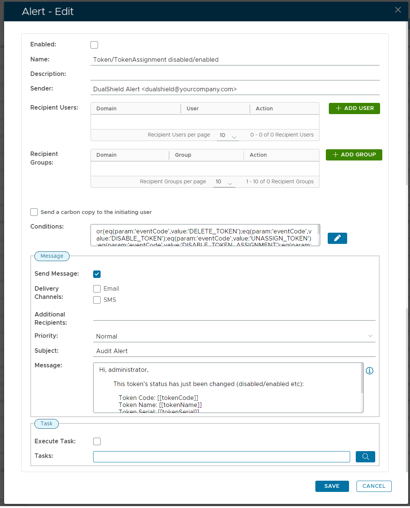This screenshot has width=410, height=508.
Task: Enable carbon copy to the initiating user
Action: (34, 212)
